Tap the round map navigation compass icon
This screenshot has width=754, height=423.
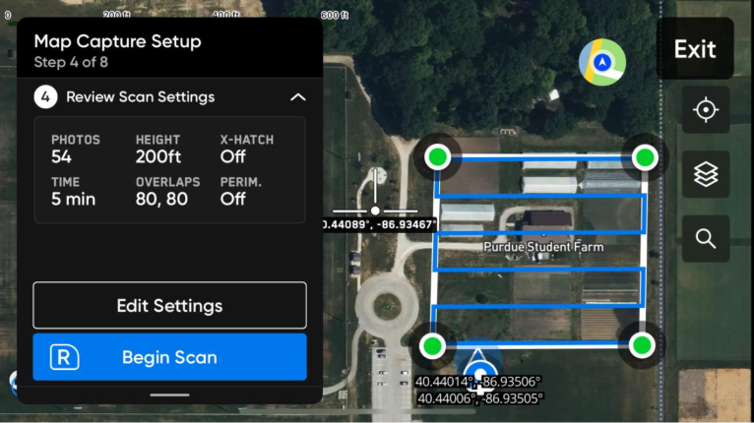click(x=602, y=63)
